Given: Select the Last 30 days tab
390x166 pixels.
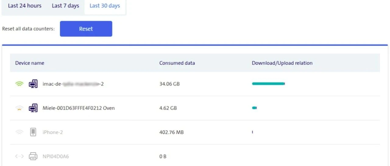Looking at the screenshot, I should click(105, 6).
